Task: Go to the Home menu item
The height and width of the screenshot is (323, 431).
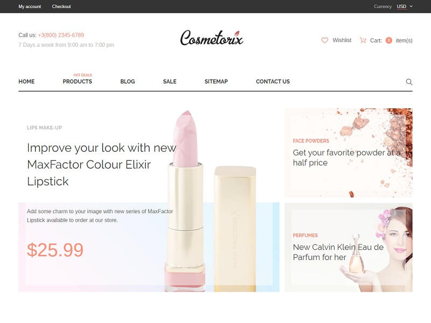Action: point(26,82)
